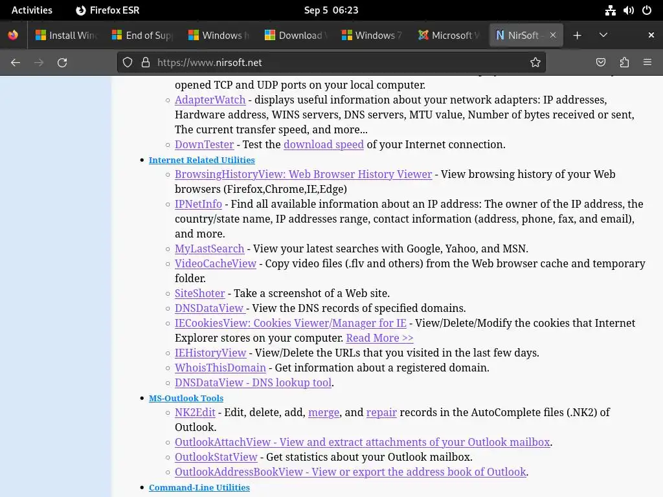
Task: Open the VideoCacheView link
Action: (x=215, y=263)
